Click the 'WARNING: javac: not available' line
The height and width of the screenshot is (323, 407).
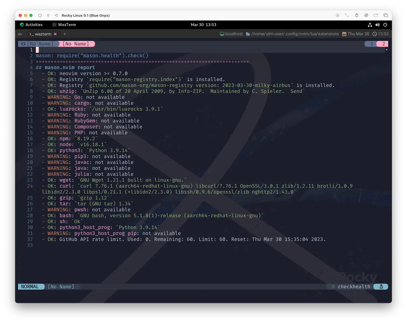click(87, 162)
